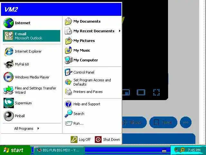Image resolution: width=206 pixels, height=155 pixels.
Task: Click the on-screen keyboard icon in taskbar
Action: click(x=164, y=151)
